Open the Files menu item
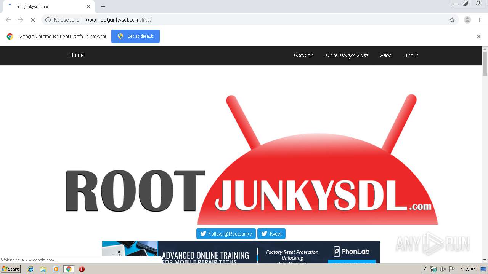This screenshot has height=274, width=488. [x=386, y=56]
